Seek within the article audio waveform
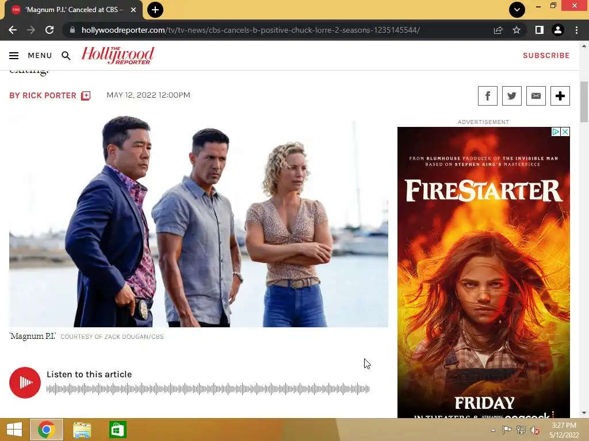589x441 pixels. (208, 389)
